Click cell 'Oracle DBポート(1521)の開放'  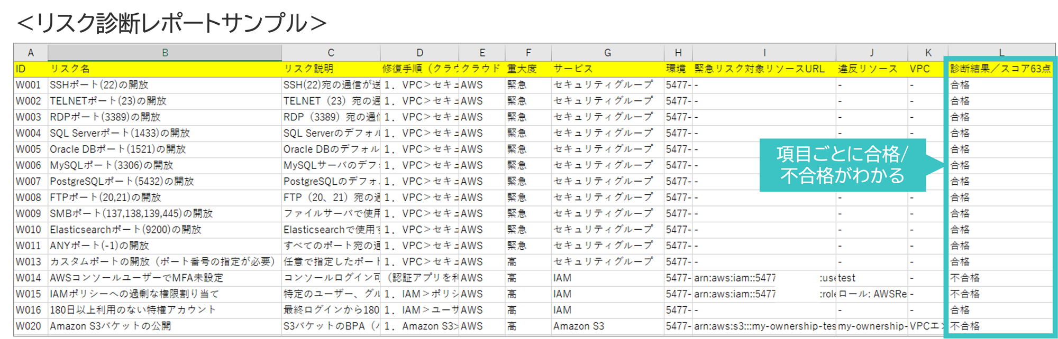(165, 149)
